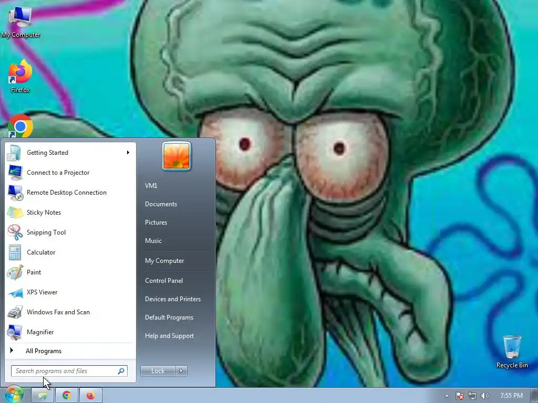This screenshot has height=403, width=538.
Task: Click the Magnifier icon
Action: tap(15, 332)
